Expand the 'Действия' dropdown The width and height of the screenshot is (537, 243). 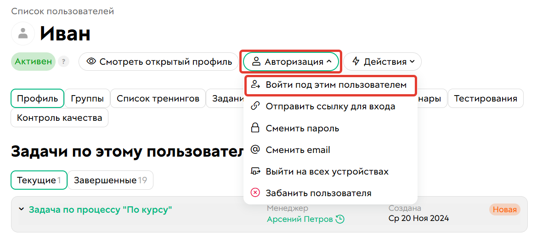[383, 62]
